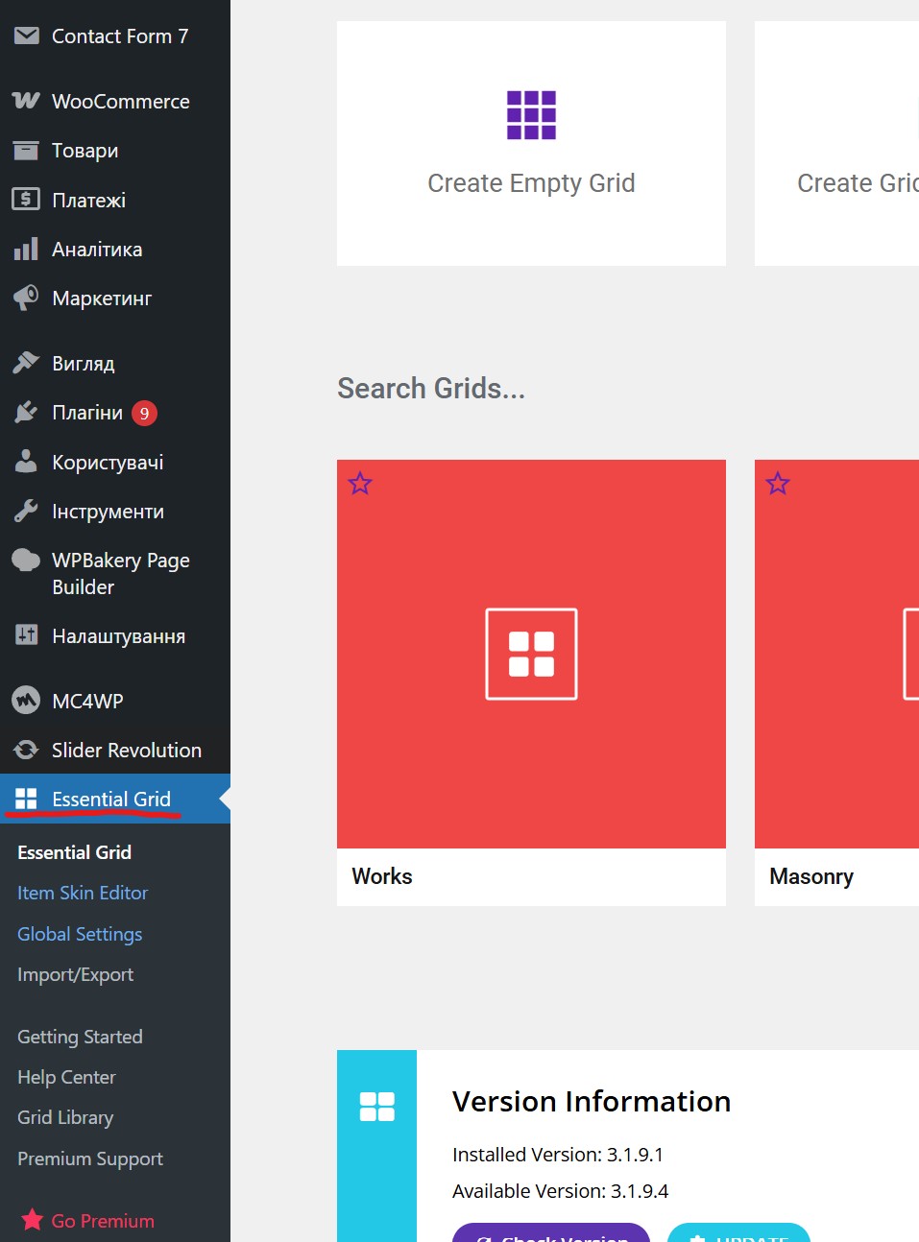Open the Item Skin Editor submenu
Image resolution: width=919 pixels, height=1242 pixels.
click(83, 893)
